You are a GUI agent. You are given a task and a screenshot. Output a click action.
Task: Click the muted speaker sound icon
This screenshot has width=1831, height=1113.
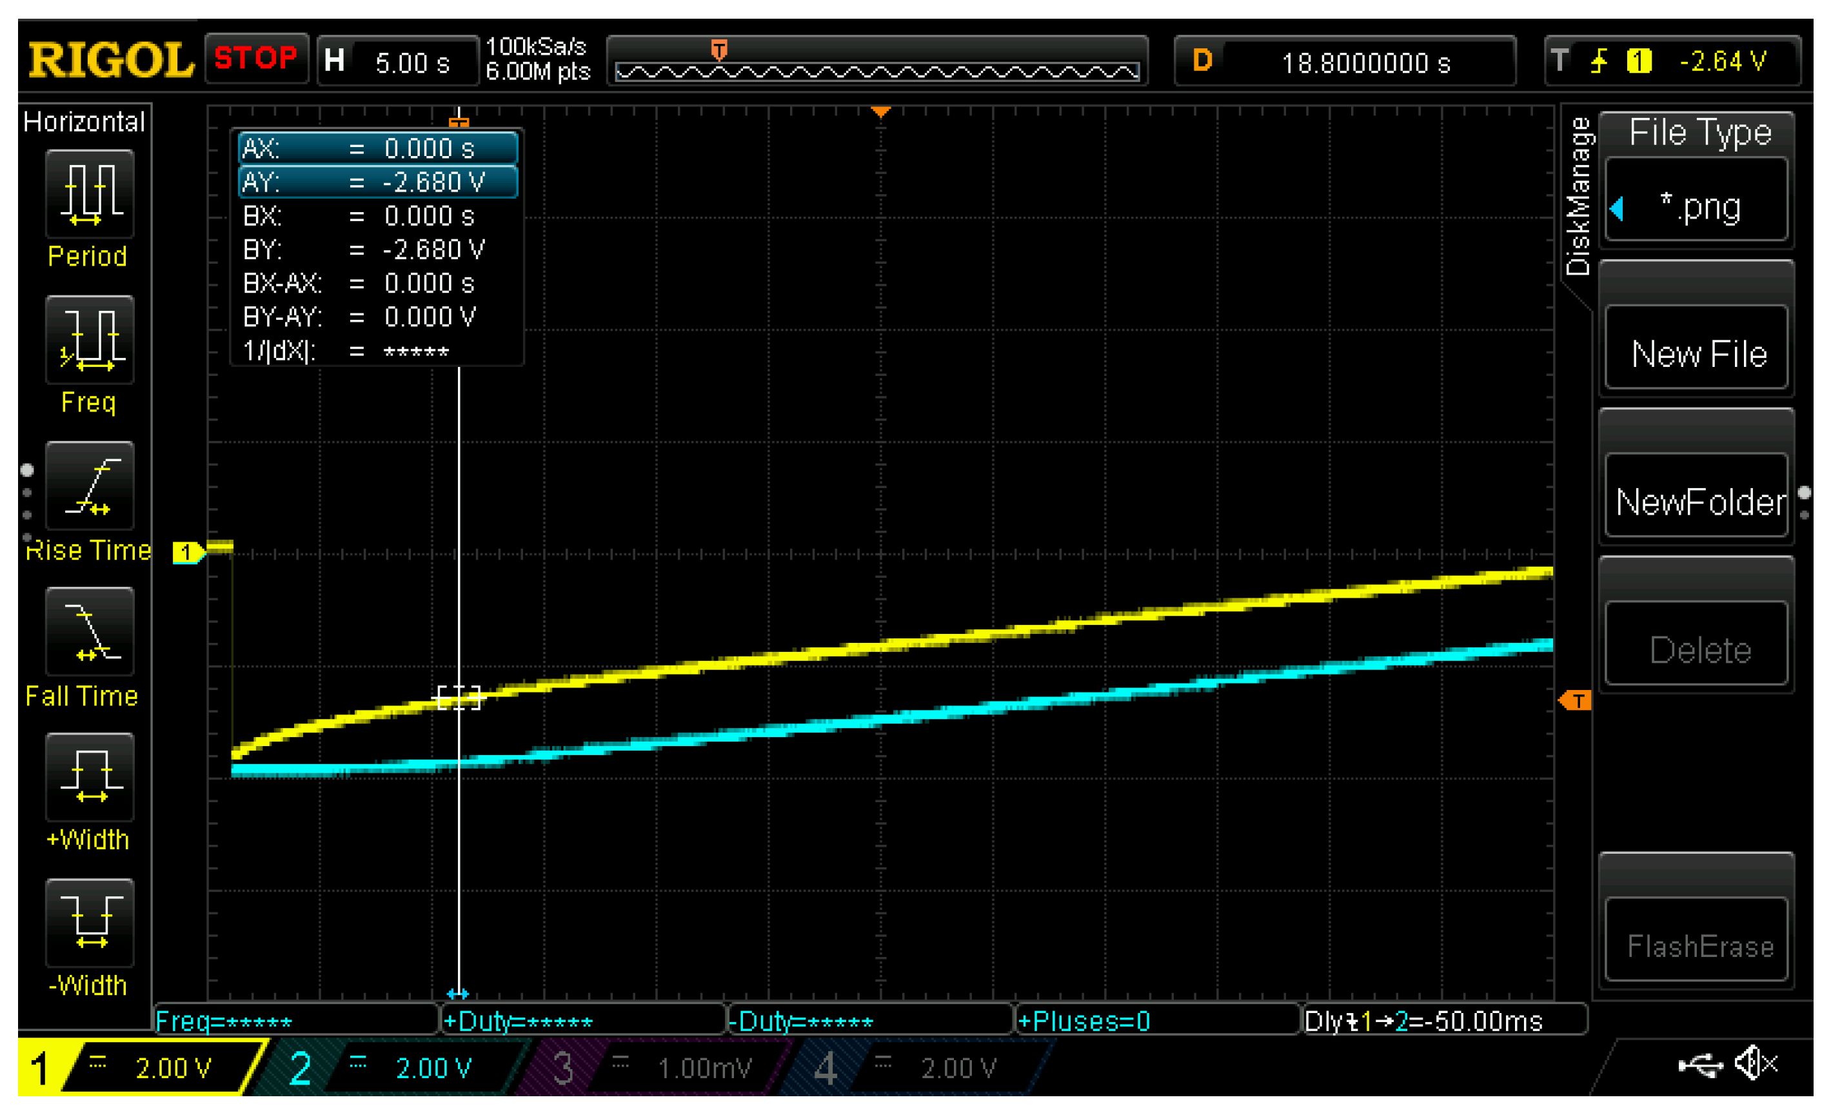point(1755,1064)
